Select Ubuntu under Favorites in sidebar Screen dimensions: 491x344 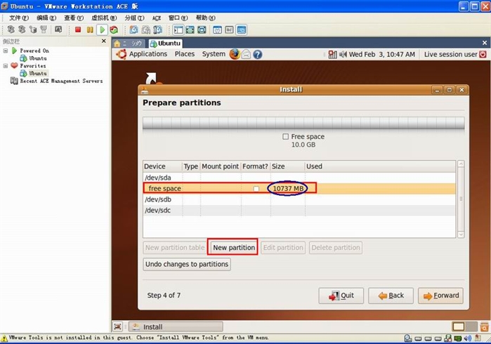coord(38,73)
